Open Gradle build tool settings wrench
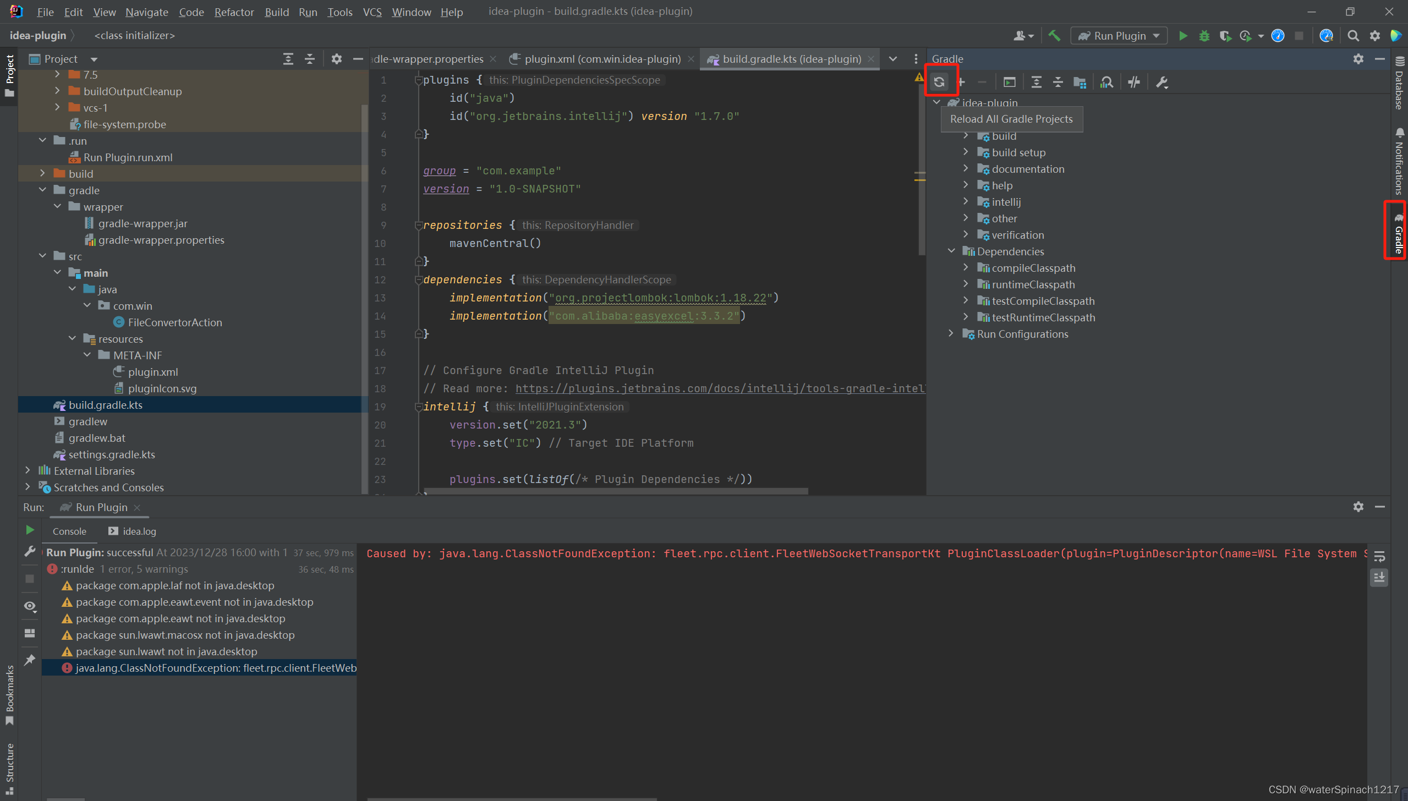 [x=1162, y=82]
